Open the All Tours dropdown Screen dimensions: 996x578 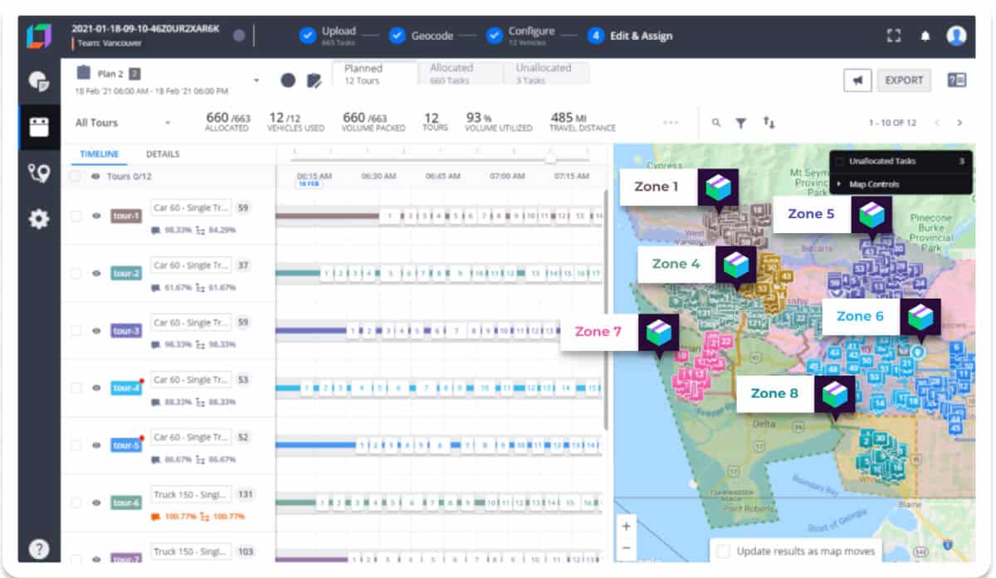(167, 123)
